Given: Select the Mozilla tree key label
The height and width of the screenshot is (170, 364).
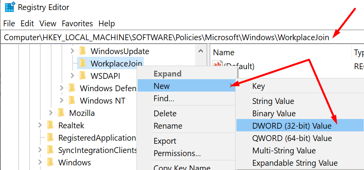Looking at the screenshot, I should (82, 113).
